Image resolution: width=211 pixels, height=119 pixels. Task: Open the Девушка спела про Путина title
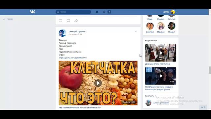click(158, 64)
